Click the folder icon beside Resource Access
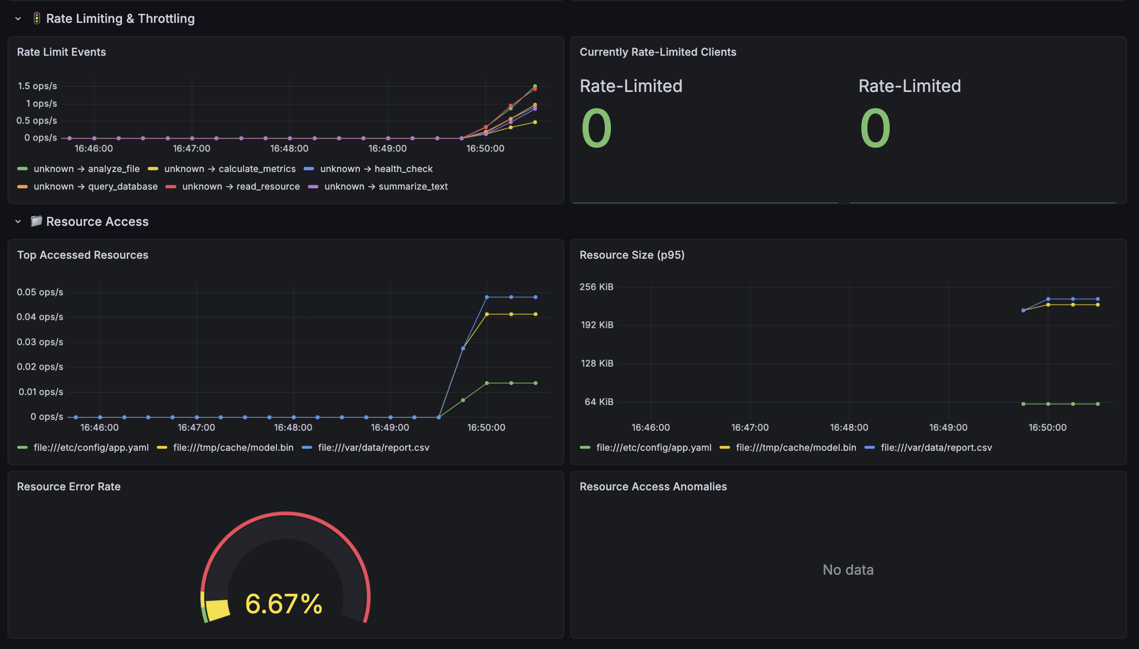 36,221
